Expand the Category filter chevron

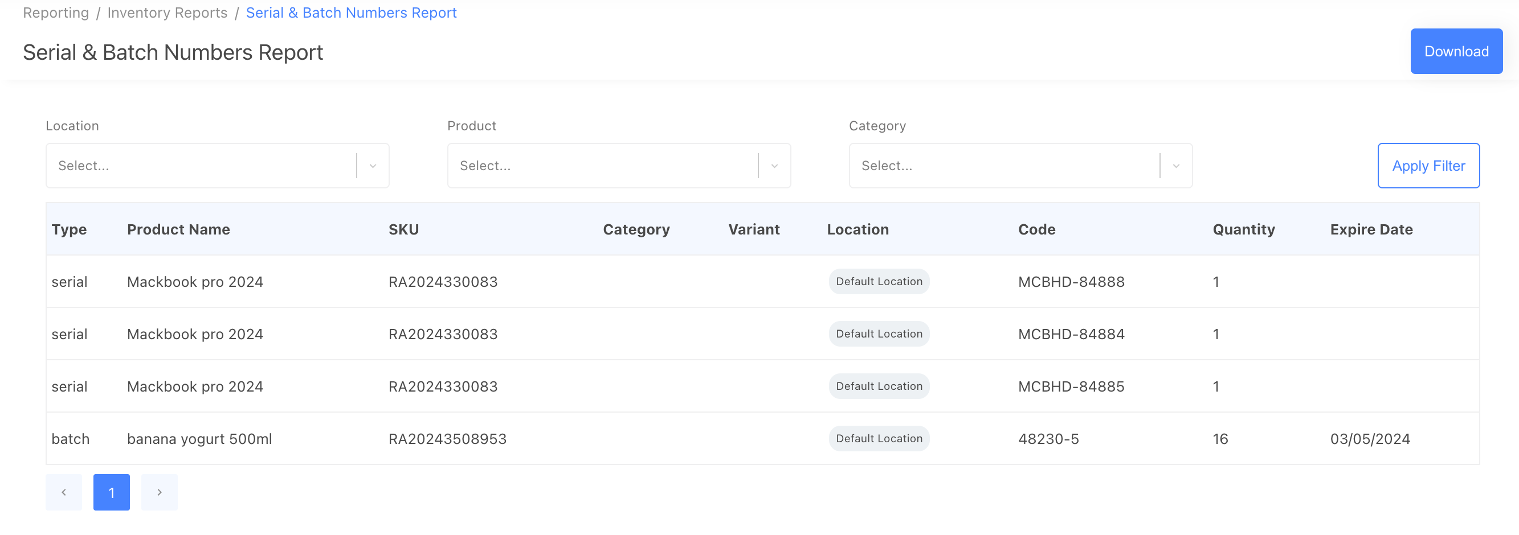click(x=1176, y=166)
